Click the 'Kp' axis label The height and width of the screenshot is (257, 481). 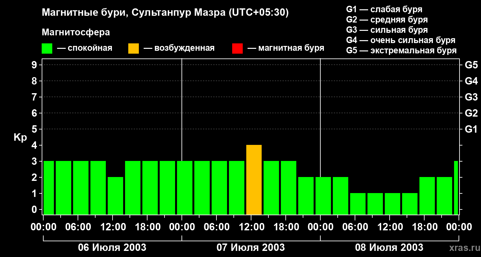point(20,138)
